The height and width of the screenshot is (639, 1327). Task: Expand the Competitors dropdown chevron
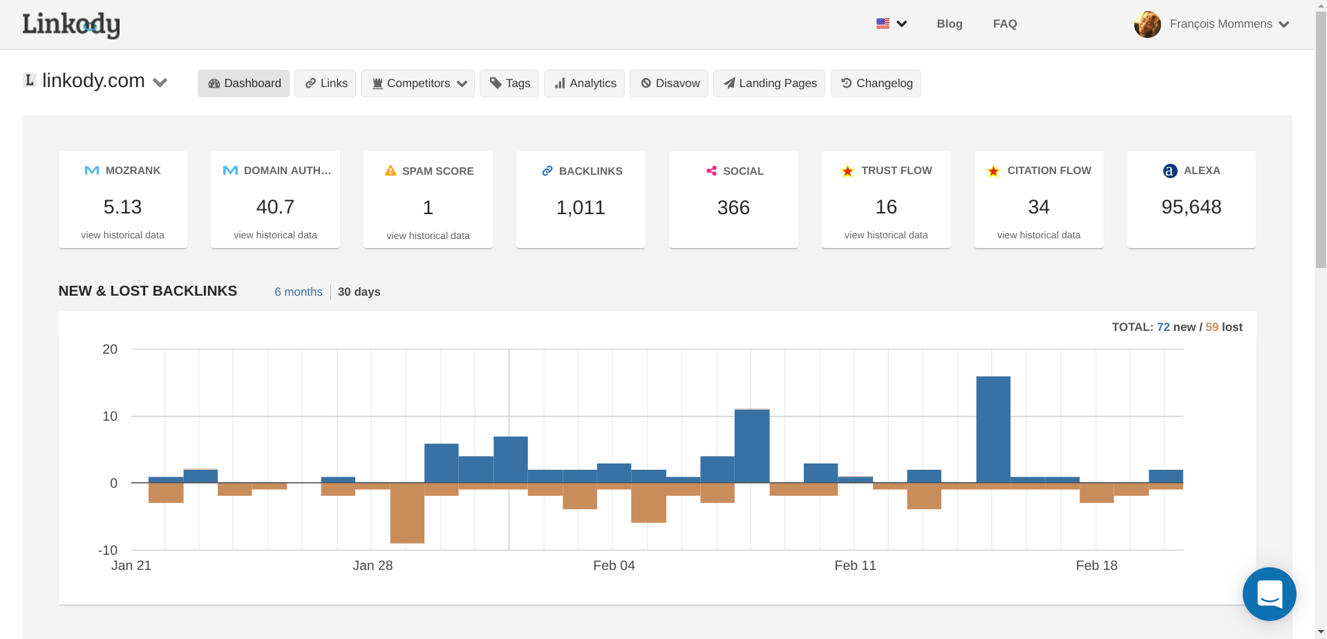tap(462, 84)
